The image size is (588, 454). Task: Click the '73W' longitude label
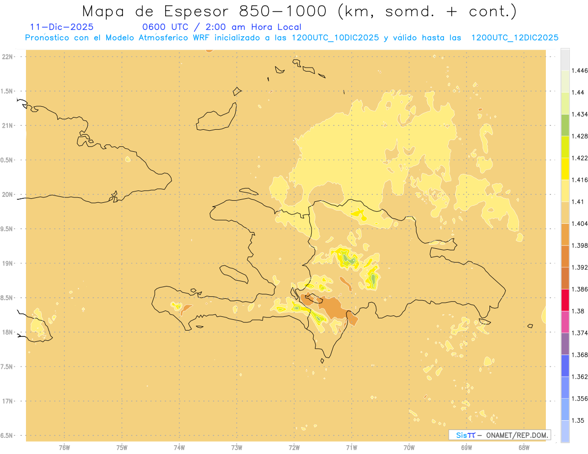pyautogui.click(x=237, y=448)
